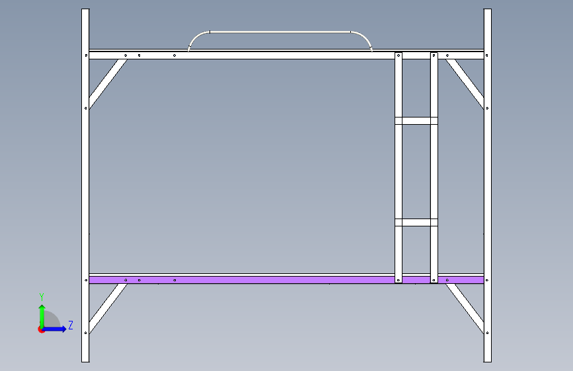Select the left vertical bed post
Screen dimensions: 573x371
click(x=85, y=185)
